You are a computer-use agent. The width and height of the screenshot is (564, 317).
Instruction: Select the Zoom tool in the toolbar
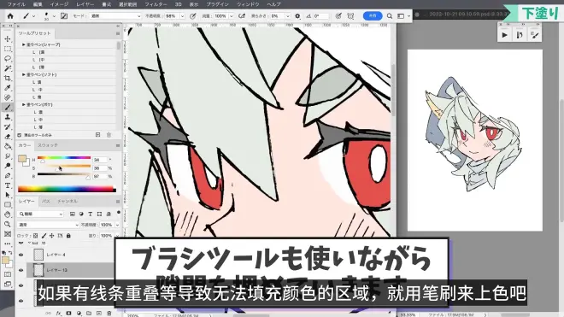[8, 224]
